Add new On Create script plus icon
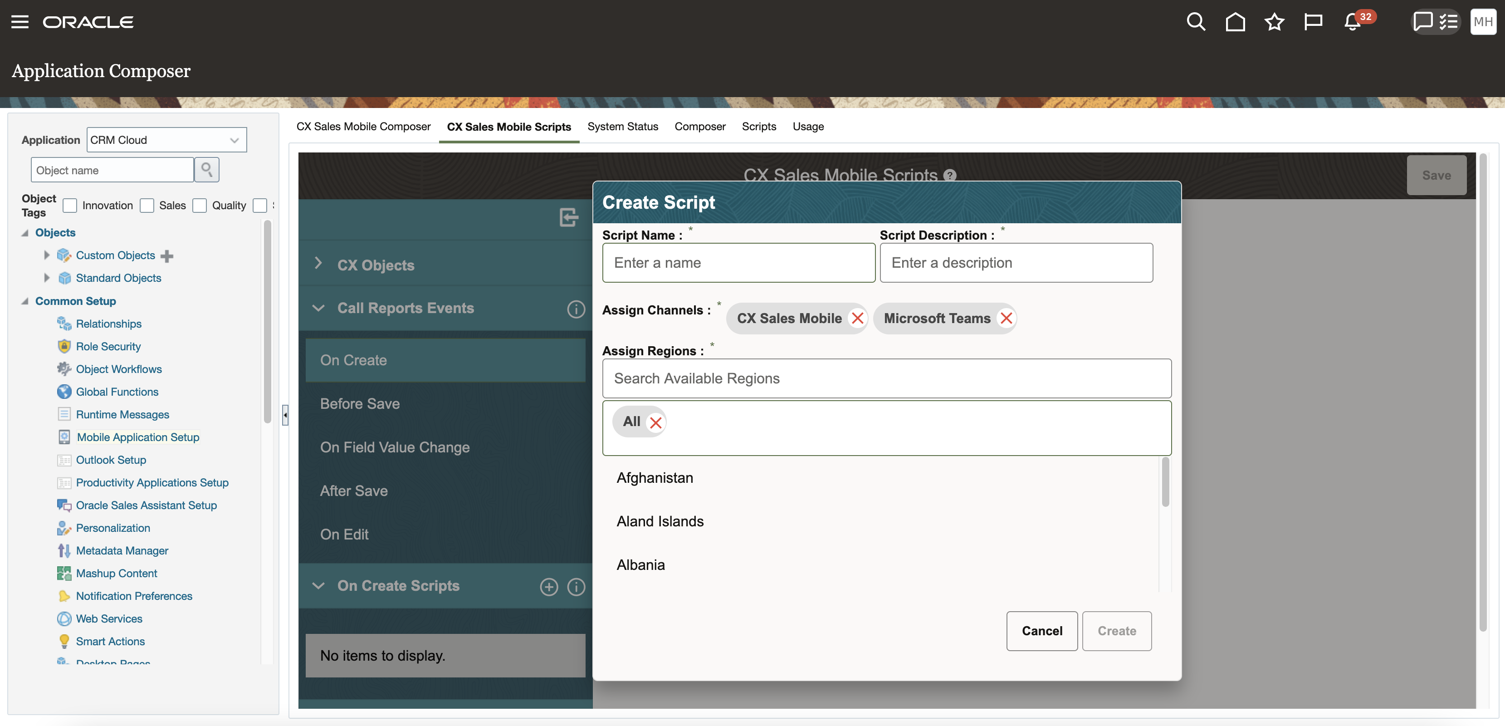Screen dimensions: 1505x726 (548, 586)
